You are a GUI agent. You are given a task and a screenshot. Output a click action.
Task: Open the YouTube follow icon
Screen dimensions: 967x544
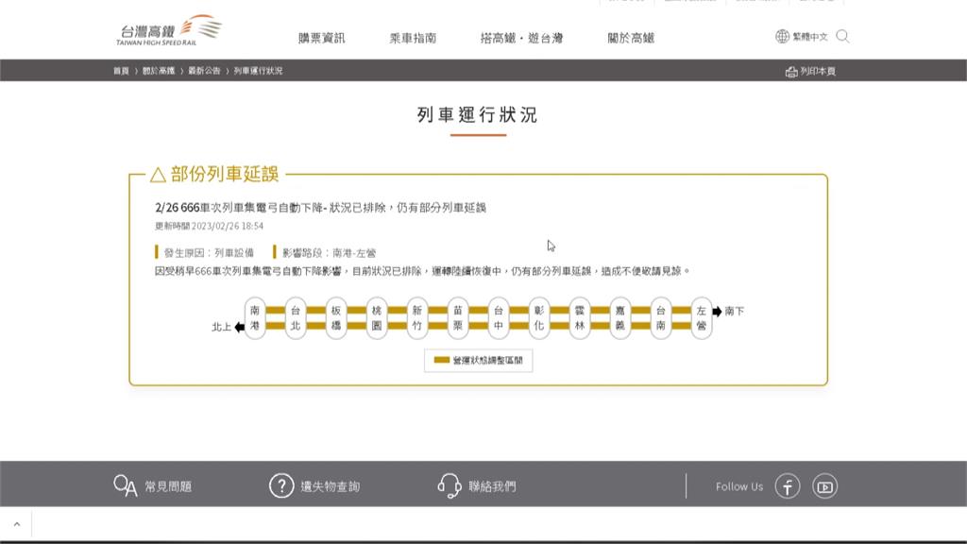pos(824,486)
